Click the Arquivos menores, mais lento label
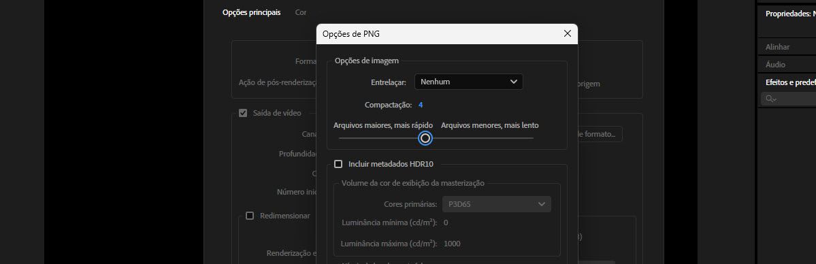This screenshot has height=264, width=816. click(490, 125)
